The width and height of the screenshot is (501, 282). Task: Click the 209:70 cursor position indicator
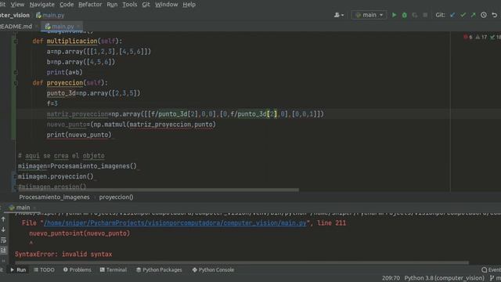[391, 278]
